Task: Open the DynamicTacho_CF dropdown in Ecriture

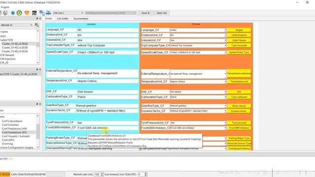Action: coord(198,111)
